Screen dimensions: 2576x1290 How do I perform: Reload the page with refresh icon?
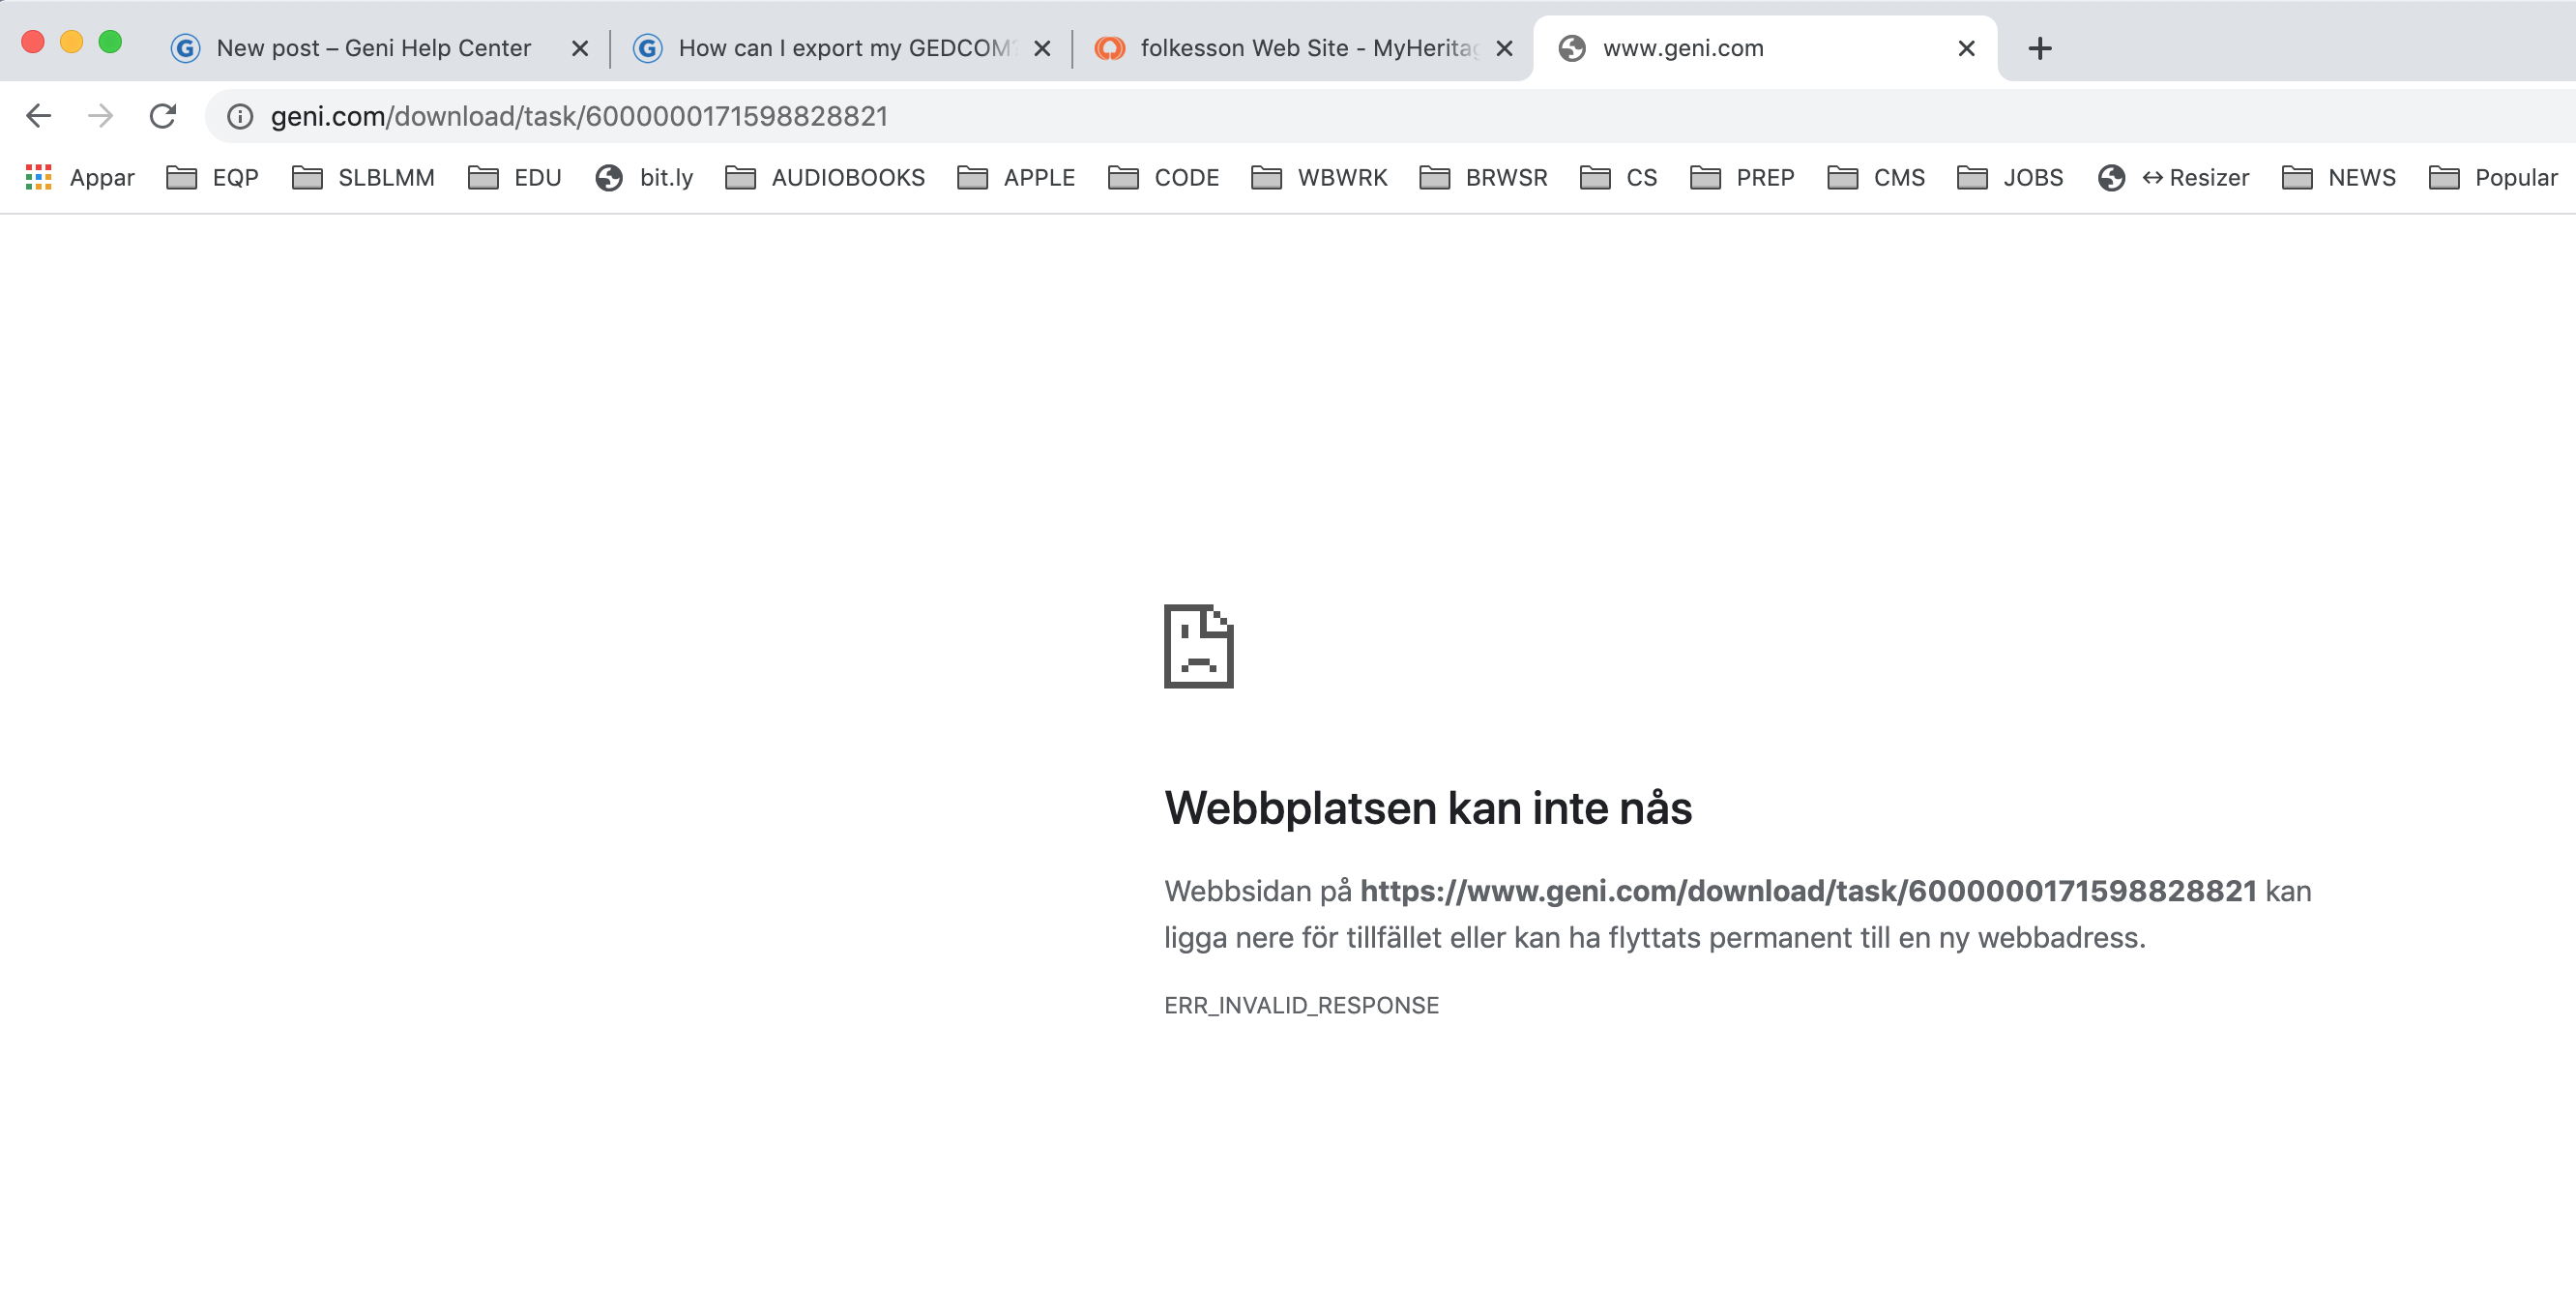163,116
